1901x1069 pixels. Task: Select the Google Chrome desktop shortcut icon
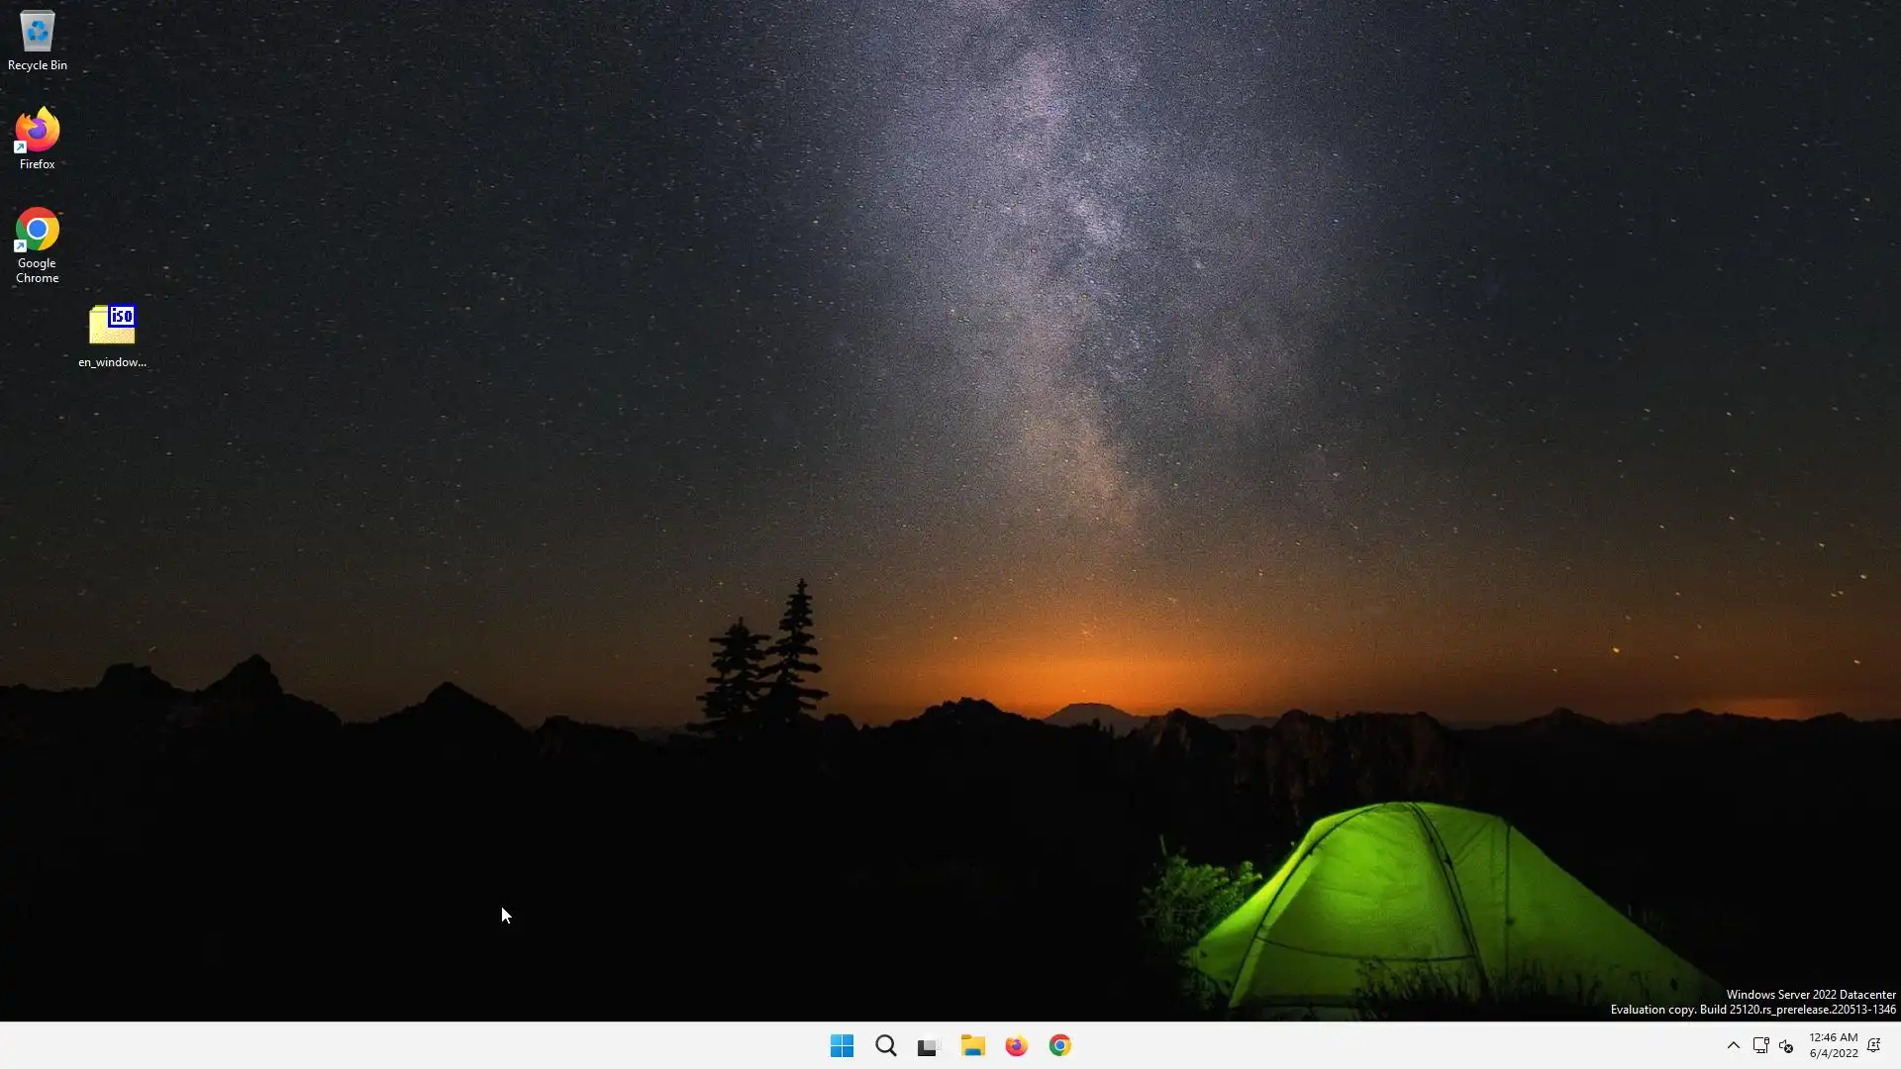tap(38, 230)
